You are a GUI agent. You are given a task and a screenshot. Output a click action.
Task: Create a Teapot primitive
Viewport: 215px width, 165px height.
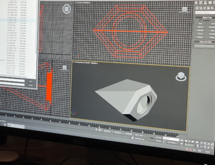click(200, 37)
